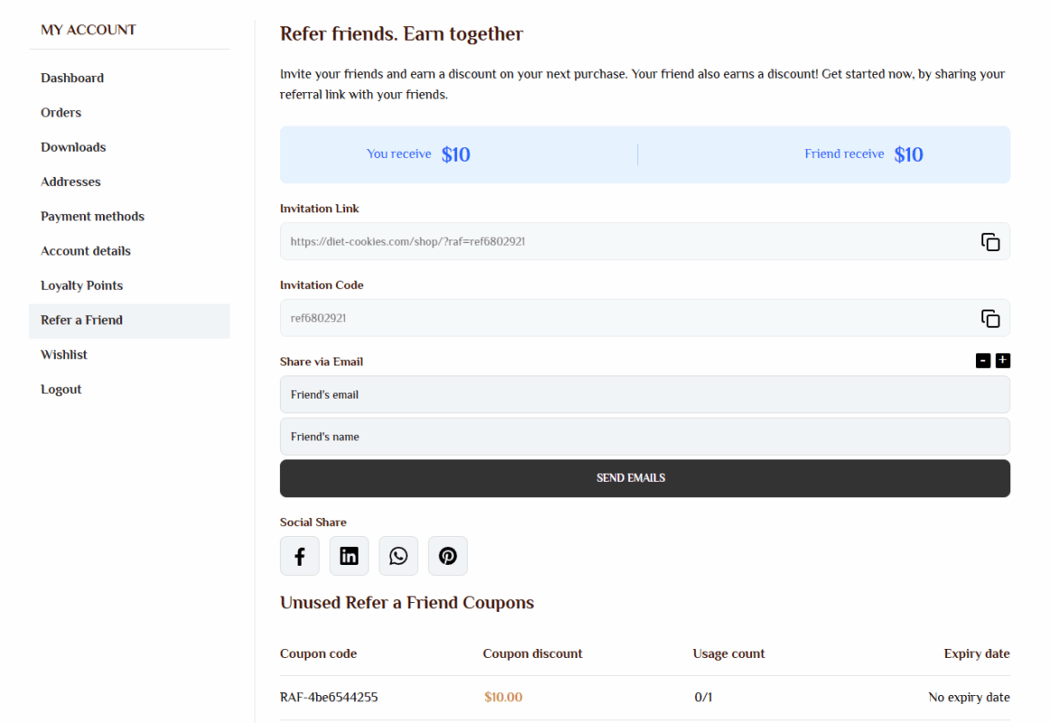
Task: Navigate to Addresses
Action: pos(70,182)
